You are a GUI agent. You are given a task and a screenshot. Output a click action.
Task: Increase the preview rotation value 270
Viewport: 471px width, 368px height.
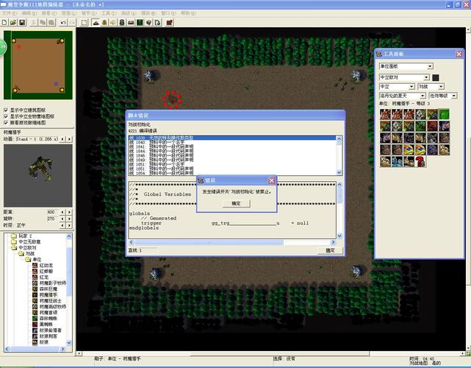[x=69, y=219]
